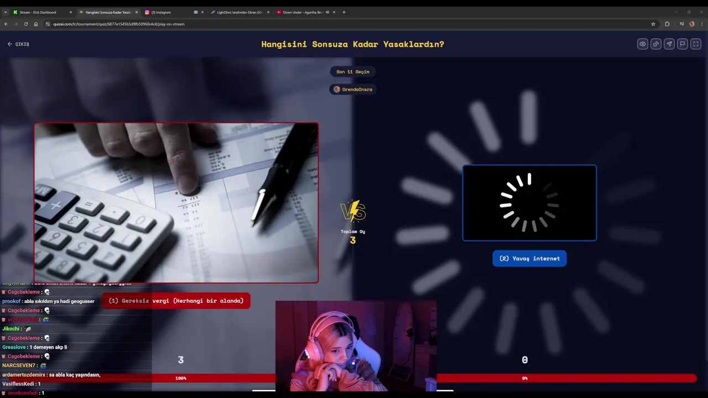Close the LightShot tab
Image resolution: width=708 pixels, height=398 pixels.
(x=267, y=12)
